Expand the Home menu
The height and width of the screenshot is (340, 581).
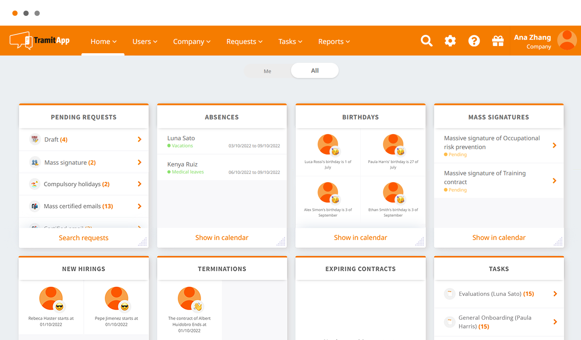pyautogui.click(x=103, y=41)
